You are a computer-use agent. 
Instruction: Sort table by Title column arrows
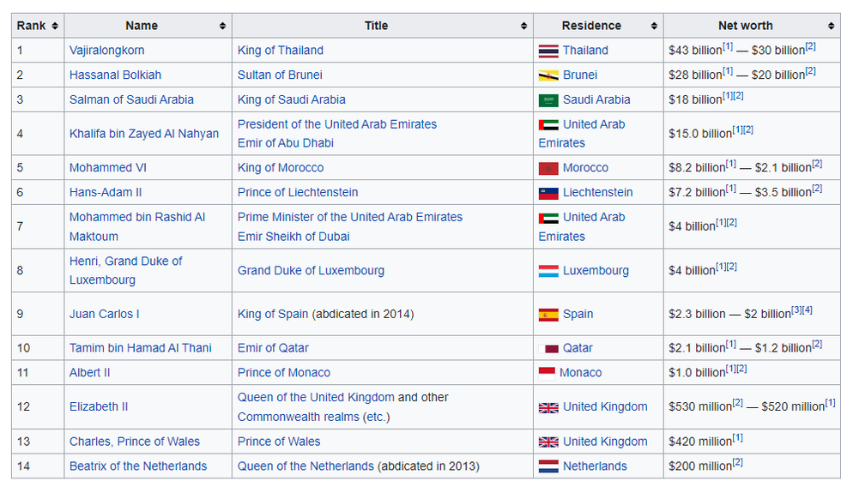coord(523,27)
